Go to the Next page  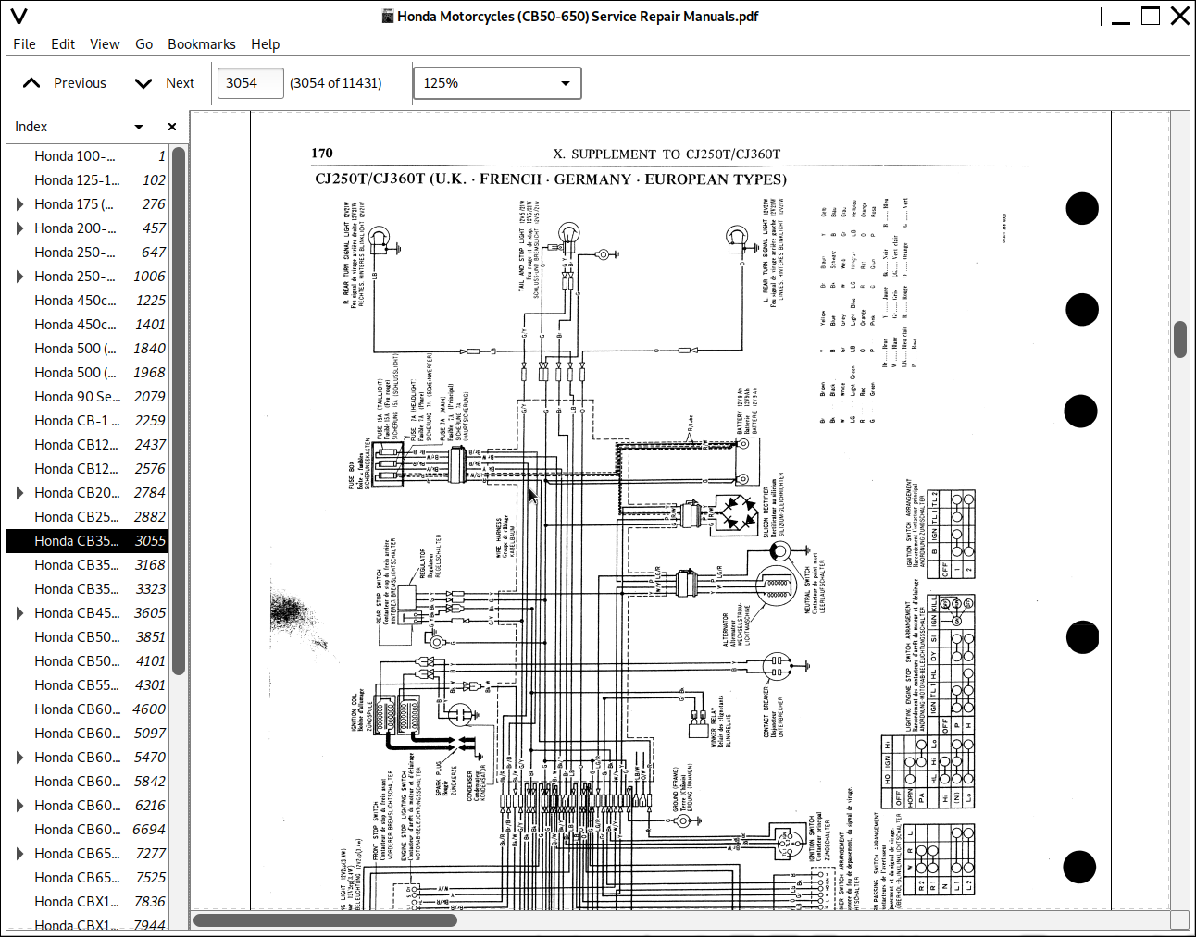coord(164,83)
